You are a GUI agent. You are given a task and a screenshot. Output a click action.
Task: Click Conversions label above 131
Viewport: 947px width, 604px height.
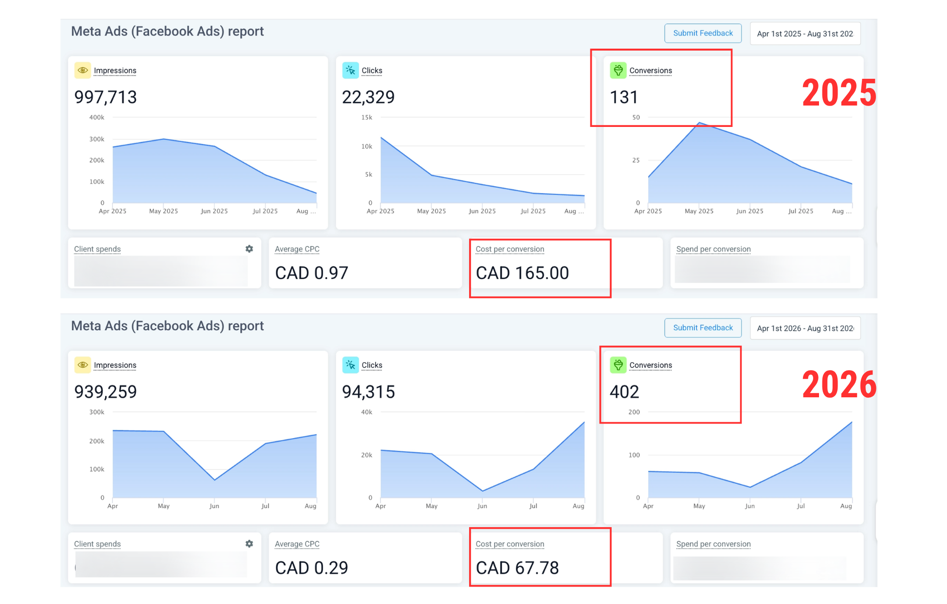651,71
